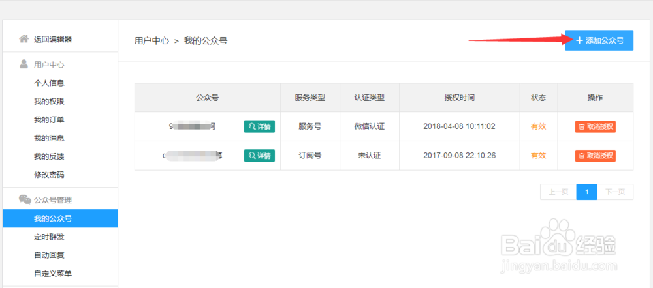Click 2017-09-08 22:10:26 timestamp
Screen dimensions: 653x288
[x=459, y=156]
